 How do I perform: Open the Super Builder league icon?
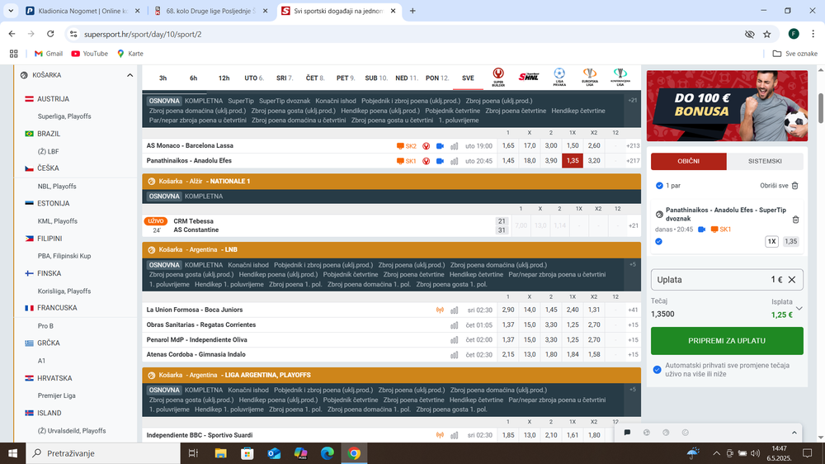pyautogui.click(x=497, y=77)
